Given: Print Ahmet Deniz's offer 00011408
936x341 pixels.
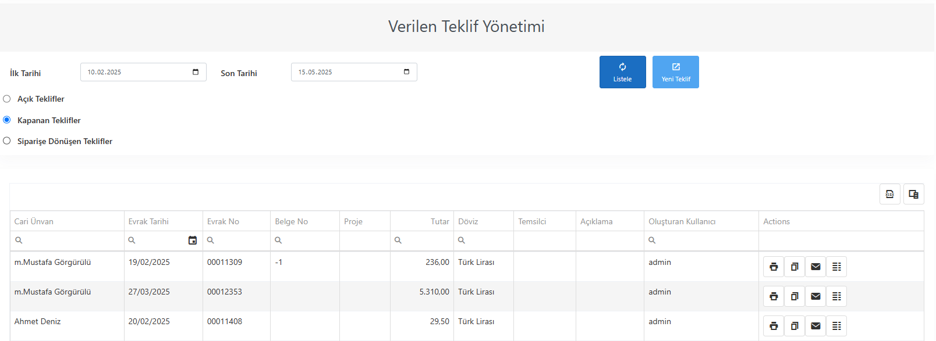Looking at the screenshot, I should point(774,326).
